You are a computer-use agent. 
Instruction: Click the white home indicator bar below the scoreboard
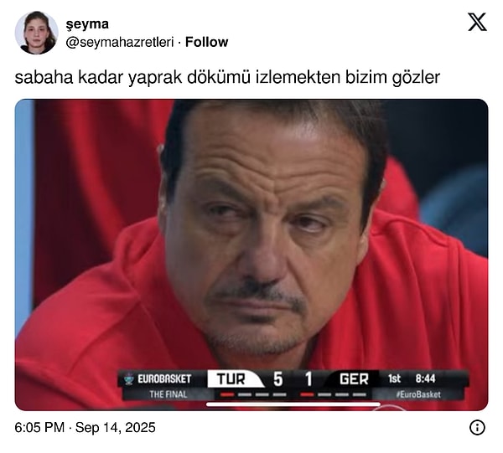(x=293, y=404)
